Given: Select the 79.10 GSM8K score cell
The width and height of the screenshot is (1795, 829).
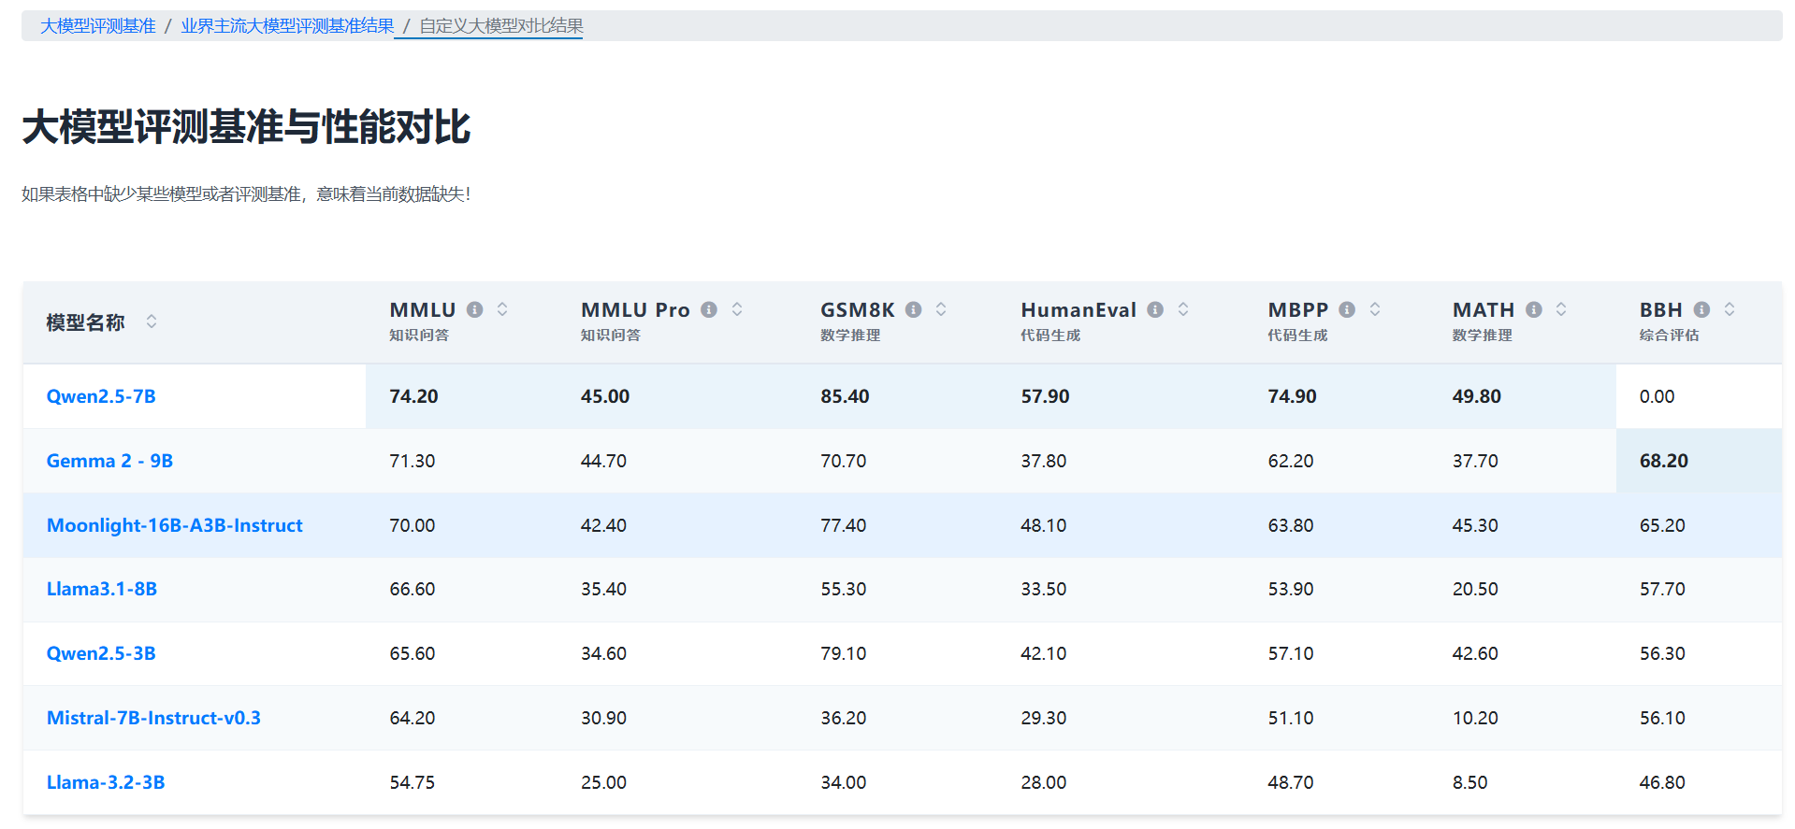Looking at the screenshot, I should tap(897, 653).
